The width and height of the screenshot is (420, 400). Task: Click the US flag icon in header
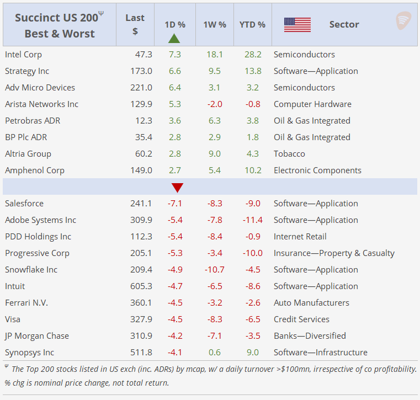pyautogui.click(x=297, y=25)
